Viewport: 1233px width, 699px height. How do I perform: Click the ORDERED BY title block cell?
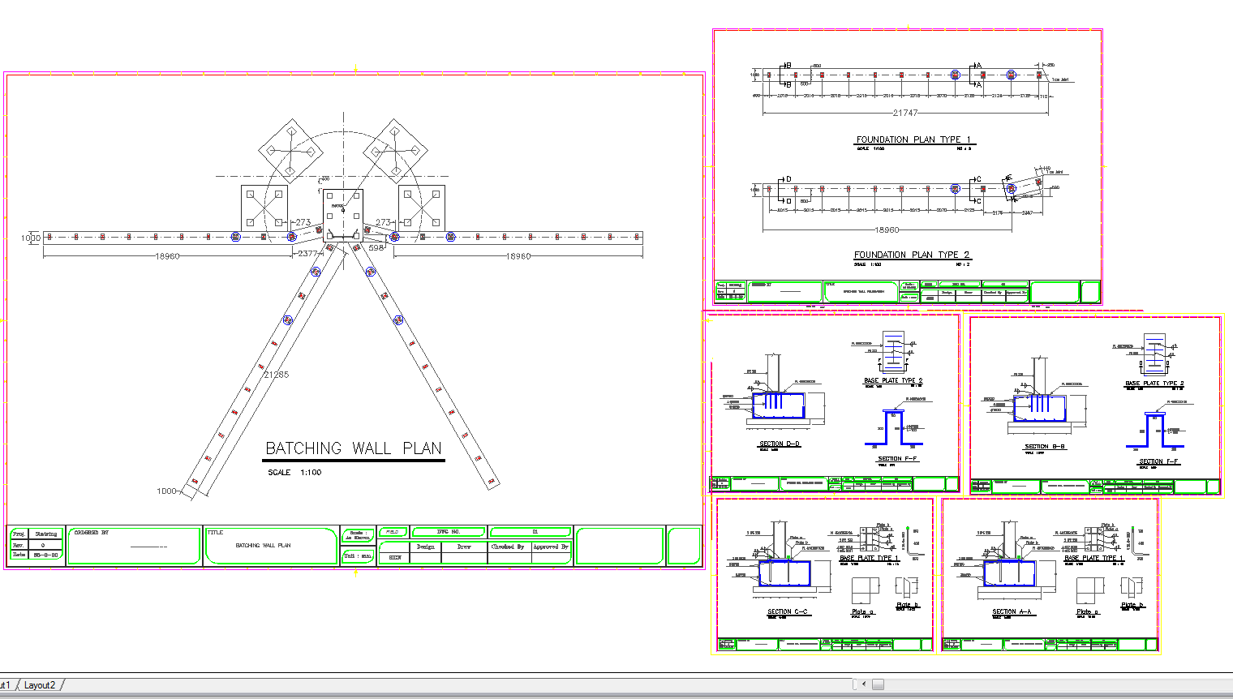pos(134,545)
